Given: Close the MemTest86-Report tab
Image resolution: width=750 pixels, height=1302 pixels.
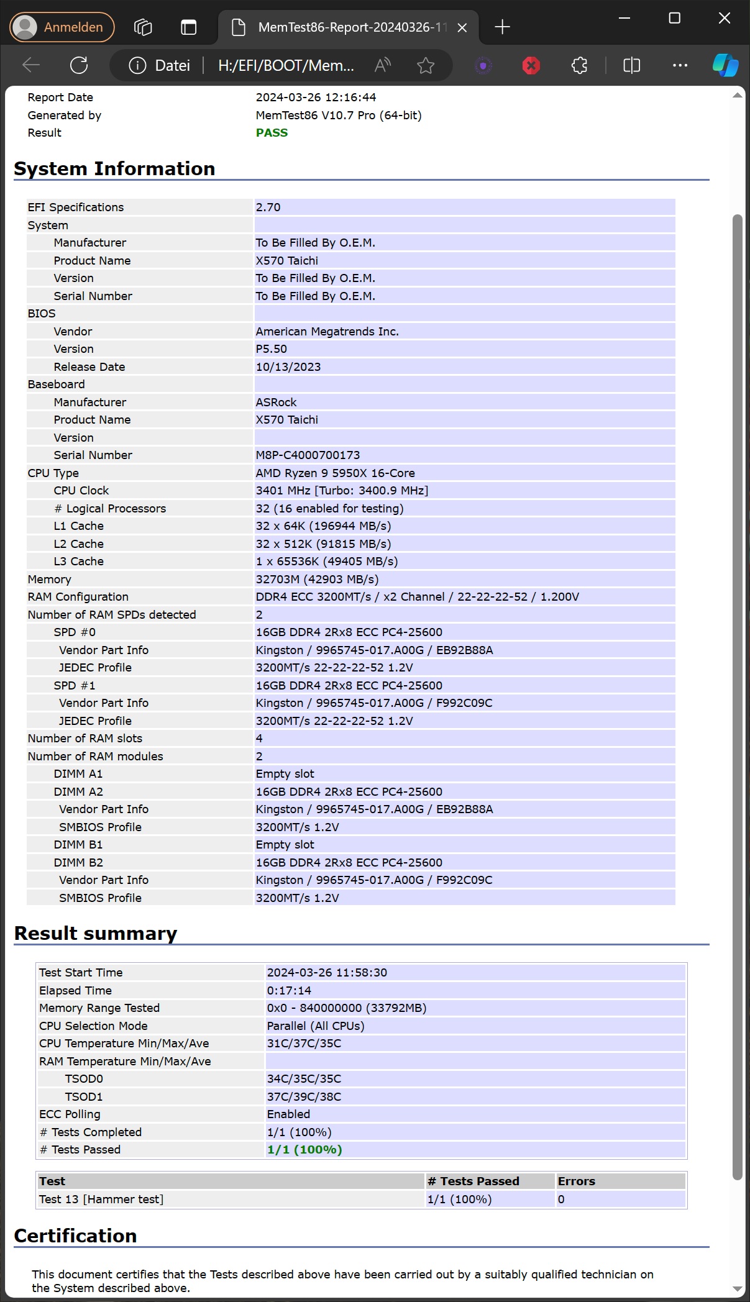Looking at the screenshot, I should [462, 27].
